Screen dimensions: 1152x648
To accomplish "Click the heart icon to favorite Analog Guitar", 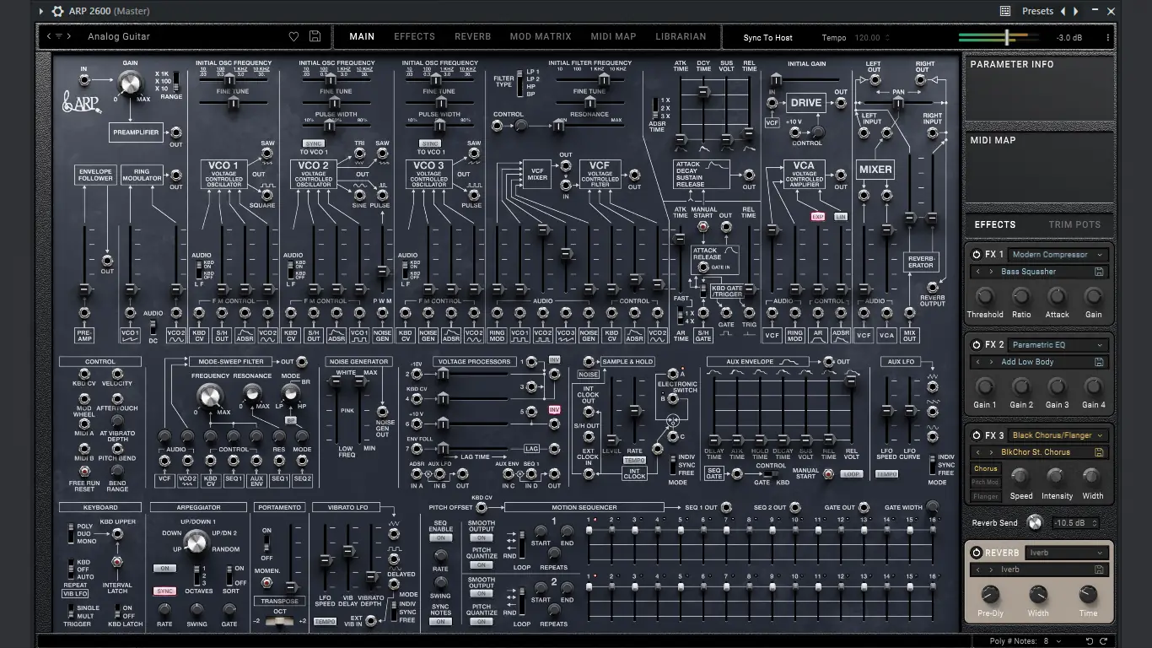I will [293, 36].
